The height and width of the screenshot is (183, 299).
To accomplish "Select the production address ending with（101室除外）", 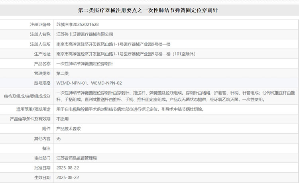I will 126,54.
